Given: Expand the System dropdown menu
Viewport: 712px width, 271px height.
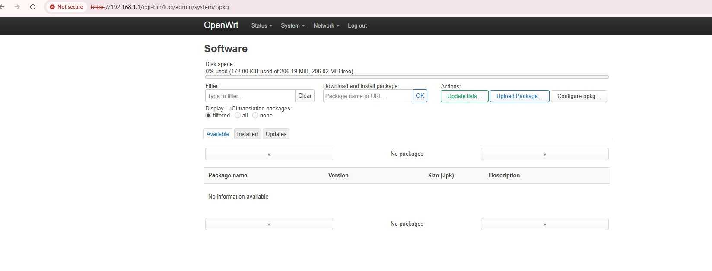Looking at the screenshot, I should (x=293, y=25).
